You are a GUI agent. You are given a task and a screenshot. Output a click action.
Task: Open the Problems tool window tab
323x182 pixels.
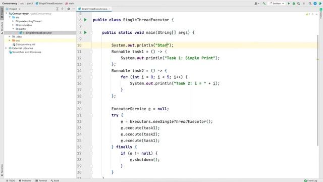25,180
